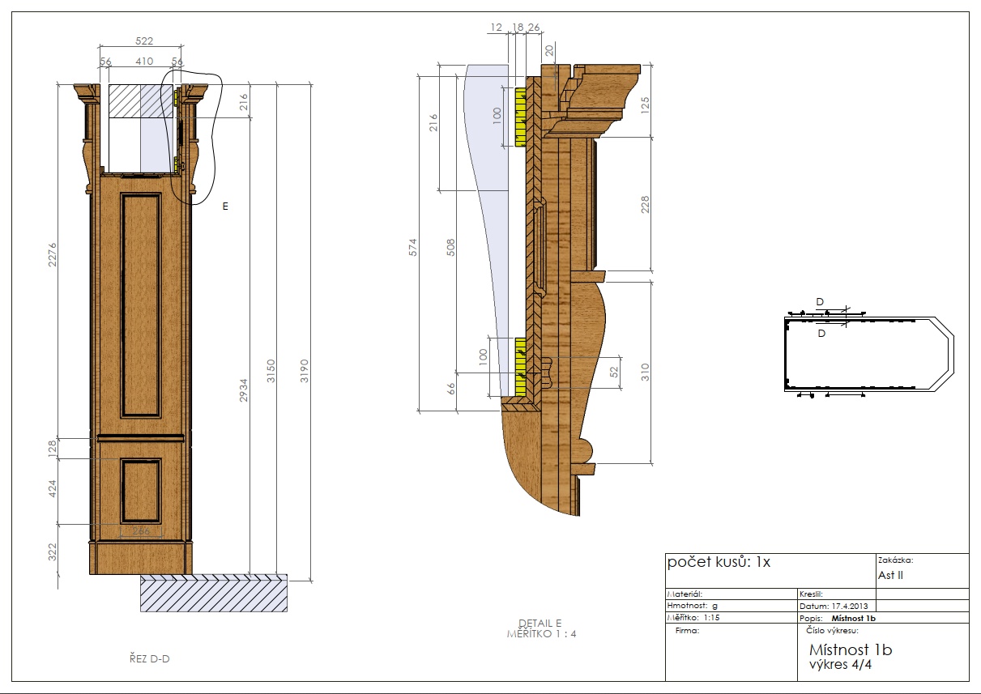The width and height of the screenshot is (981, 694).
Task: Click the hatched floor block under column
Action: click(214, 593)
